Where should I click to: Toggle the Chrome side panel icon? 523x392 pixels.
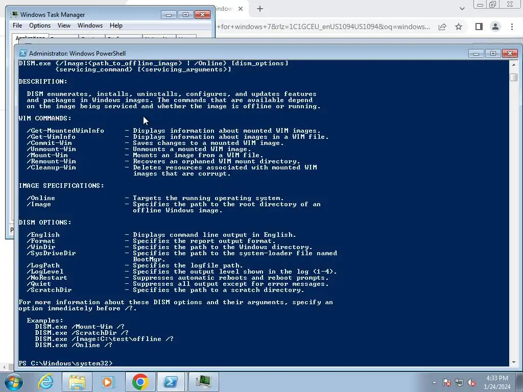click(479, 27)
